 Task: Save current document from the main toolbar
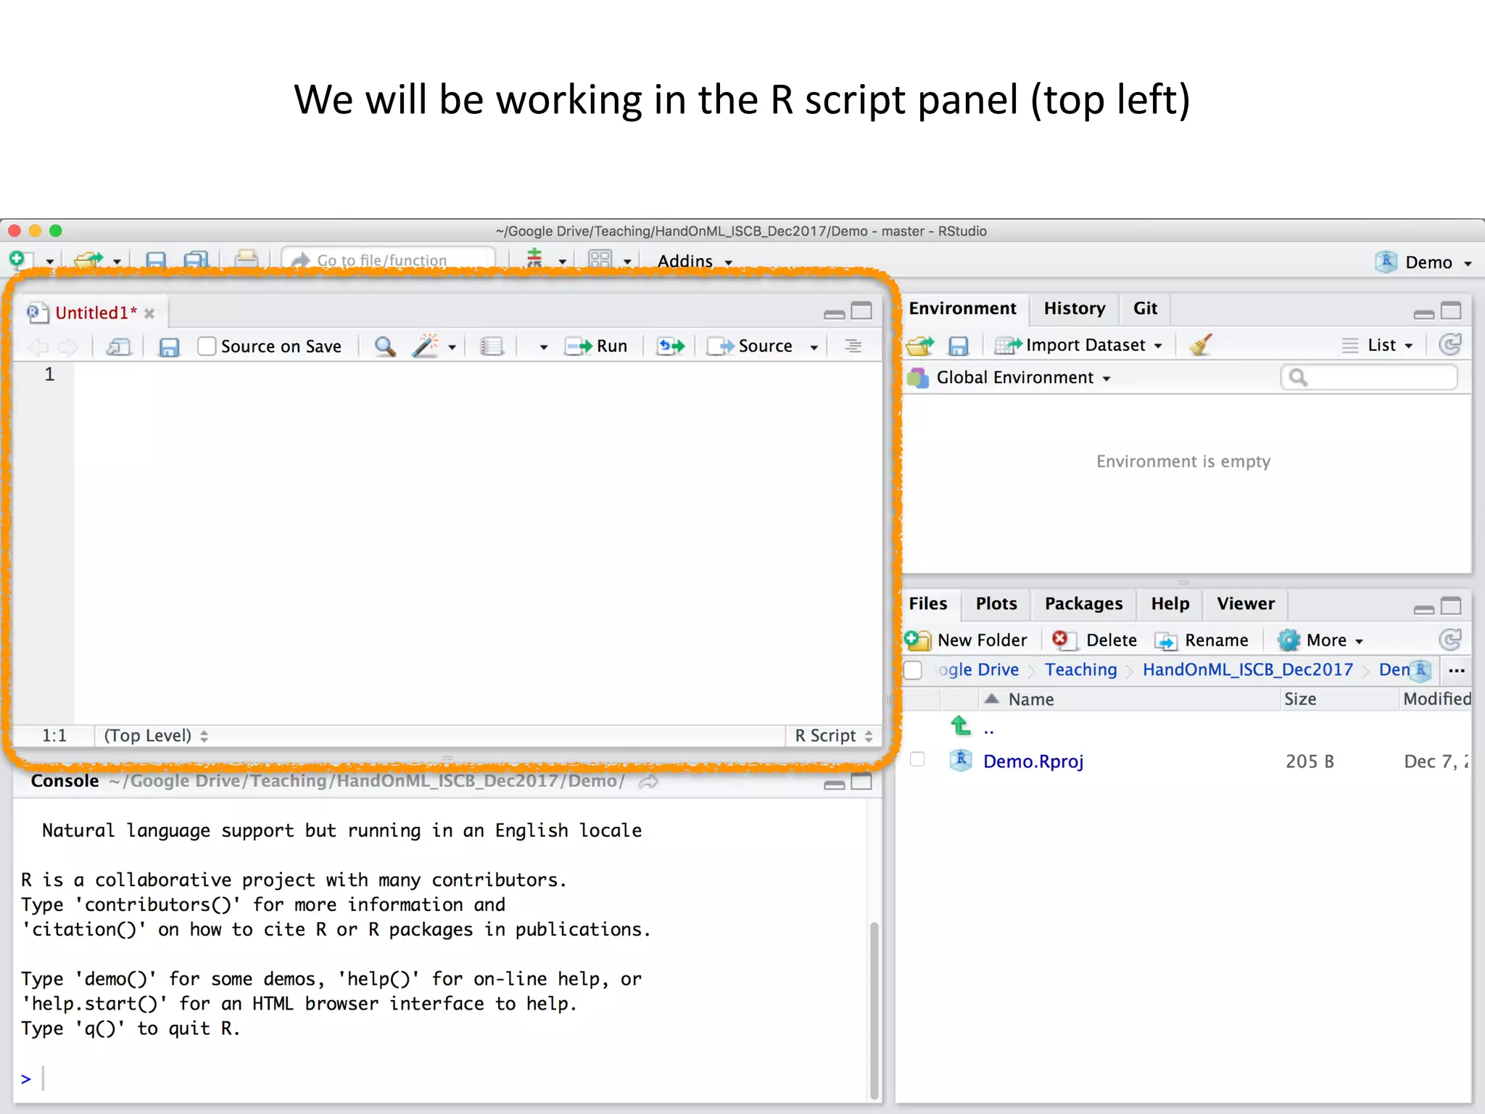click(156, 260)
